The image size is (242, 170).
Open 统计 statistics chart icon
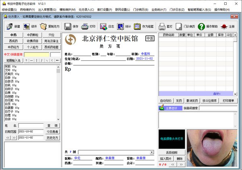pos(120,26)
